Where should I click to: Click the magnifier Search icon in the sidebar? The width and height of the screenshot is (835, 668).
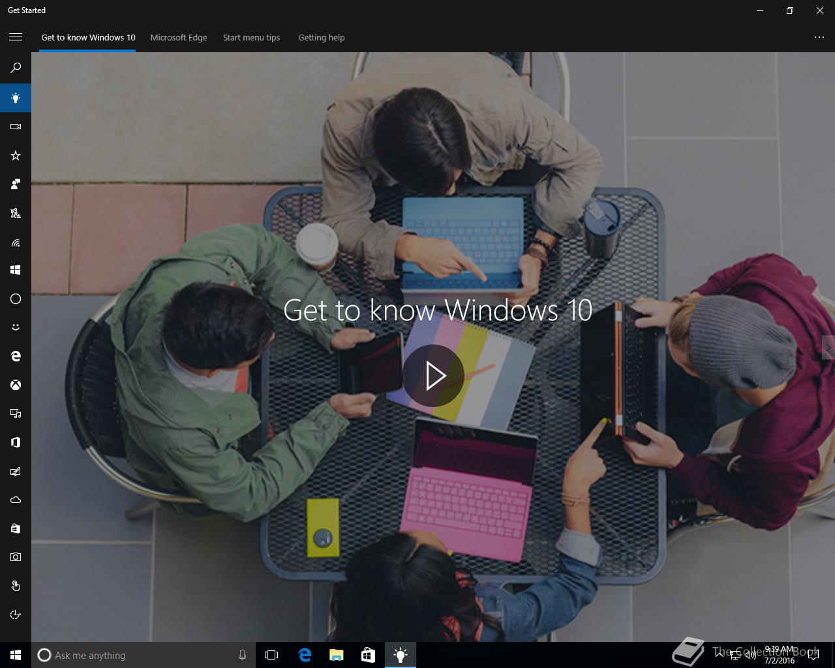coord(16,68)
